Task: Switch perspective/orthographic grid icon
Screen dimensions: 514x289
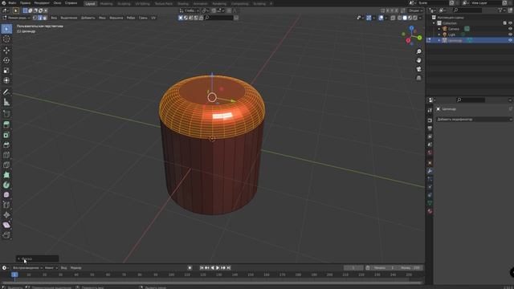Action: [418, 78]
